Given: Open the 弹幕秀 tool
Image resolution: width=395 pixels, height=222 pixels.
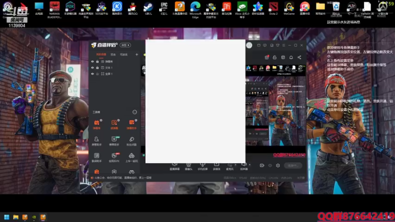Looking at the screenshot, I should click(97, 125).
